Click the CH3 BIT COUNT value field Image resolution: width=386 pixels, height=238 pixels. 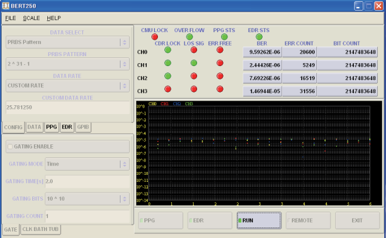pyautogui.click(x=347, y=91)
